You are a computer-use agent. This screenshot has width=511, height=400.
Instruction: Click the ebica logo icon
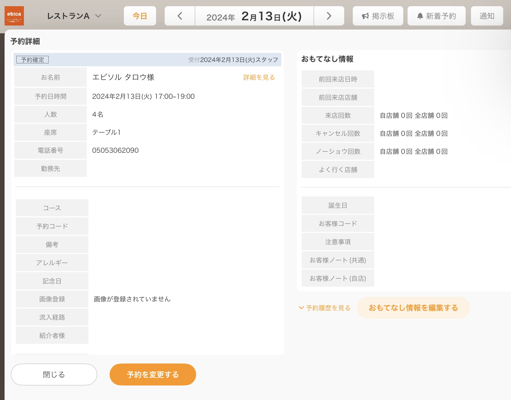(x=14, y=16)
